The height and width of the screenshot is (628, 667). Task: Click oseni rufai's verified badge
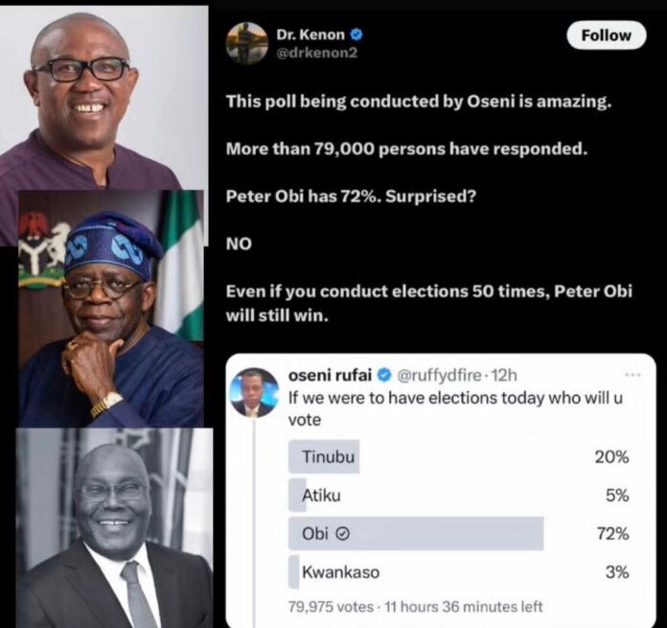(x=382, y=375)
